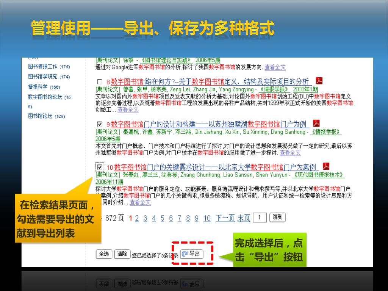Viewport: 388px width, 291px height.
Task: Go to page 6 of results
Action: click(171, 218)
